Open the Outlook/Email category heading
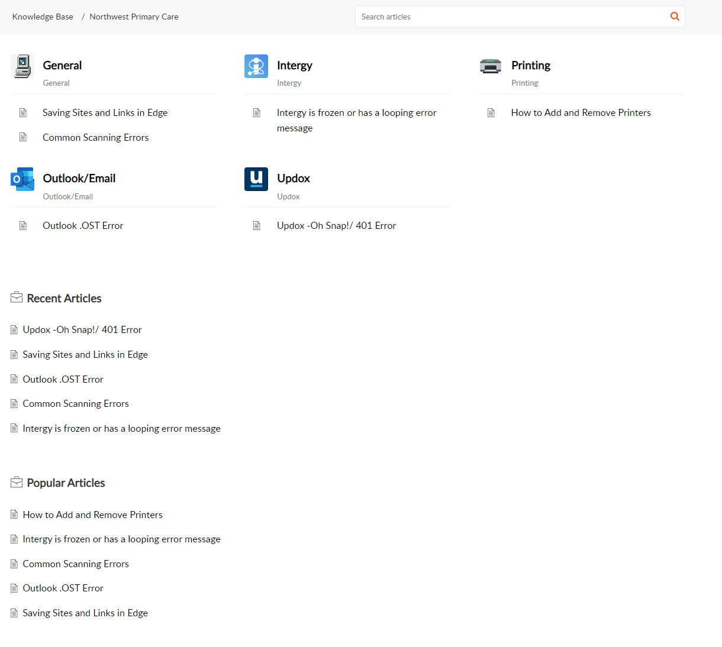 (x=79, y=178)
